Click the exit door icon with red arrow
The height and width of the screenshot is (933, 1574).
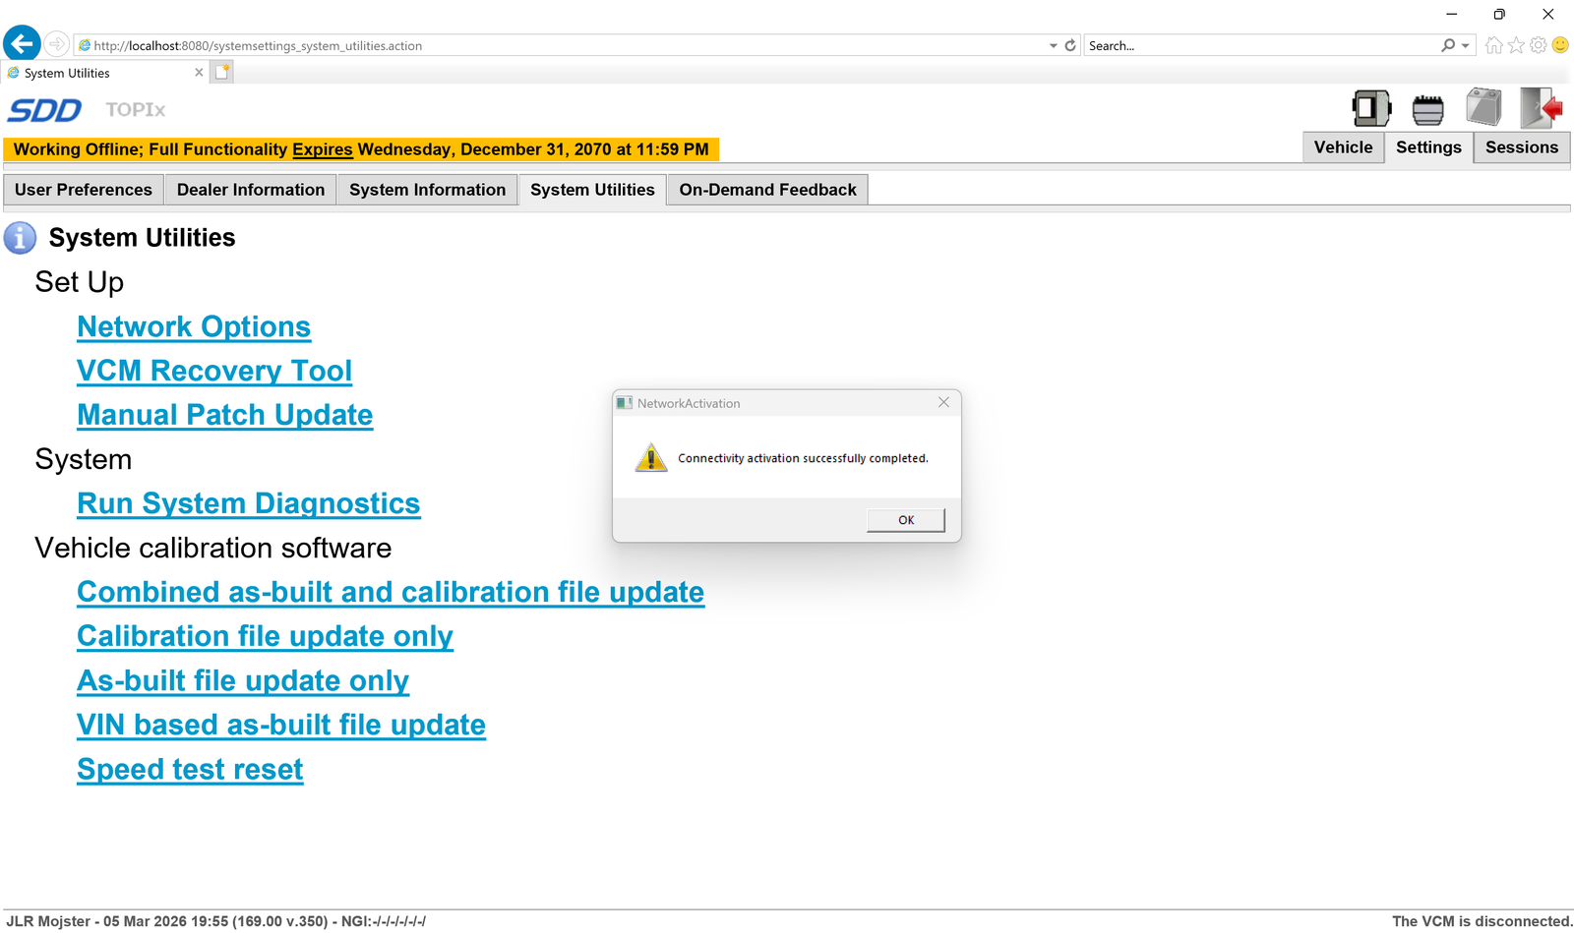click(x=1541, y=108)
